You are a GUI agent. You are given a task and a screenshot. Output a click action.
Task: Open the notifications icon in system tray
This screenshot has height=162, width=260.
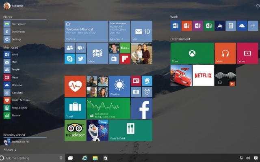(256, 158)
